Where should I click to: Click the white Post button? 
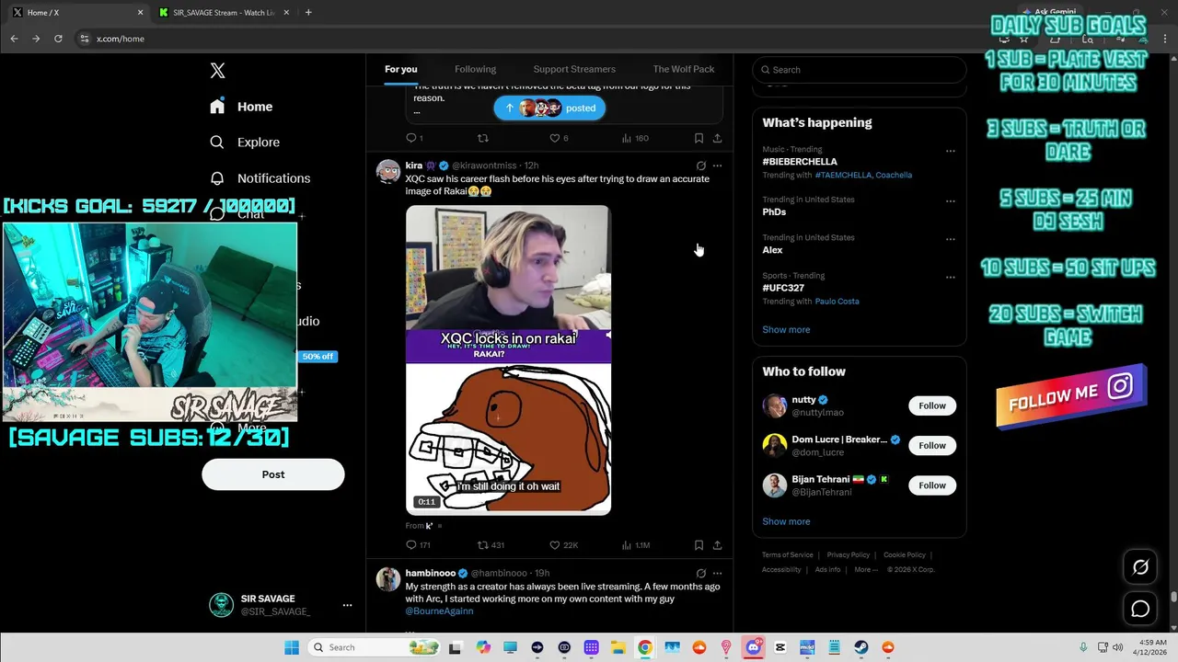273,474
